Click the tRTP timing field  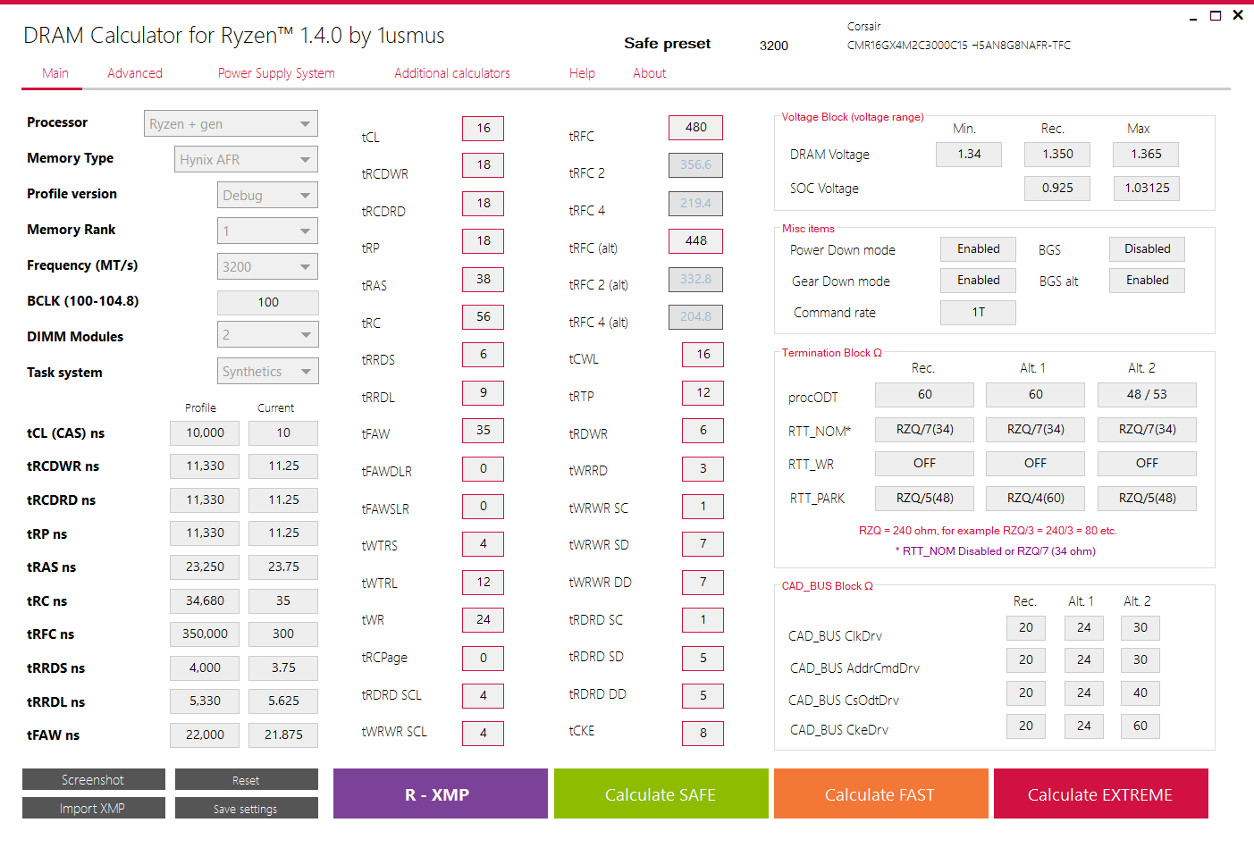click(703, 393)
